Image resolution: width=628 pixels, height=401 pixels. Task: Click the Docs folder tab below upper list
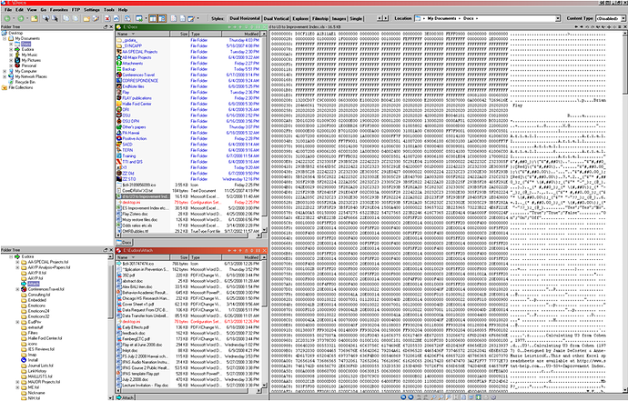125,243
